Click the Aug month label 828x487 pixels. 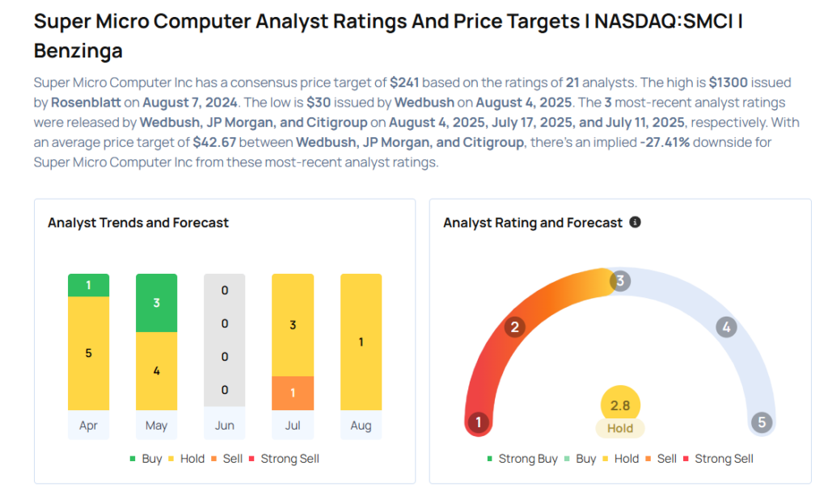[x=361, y=425]
